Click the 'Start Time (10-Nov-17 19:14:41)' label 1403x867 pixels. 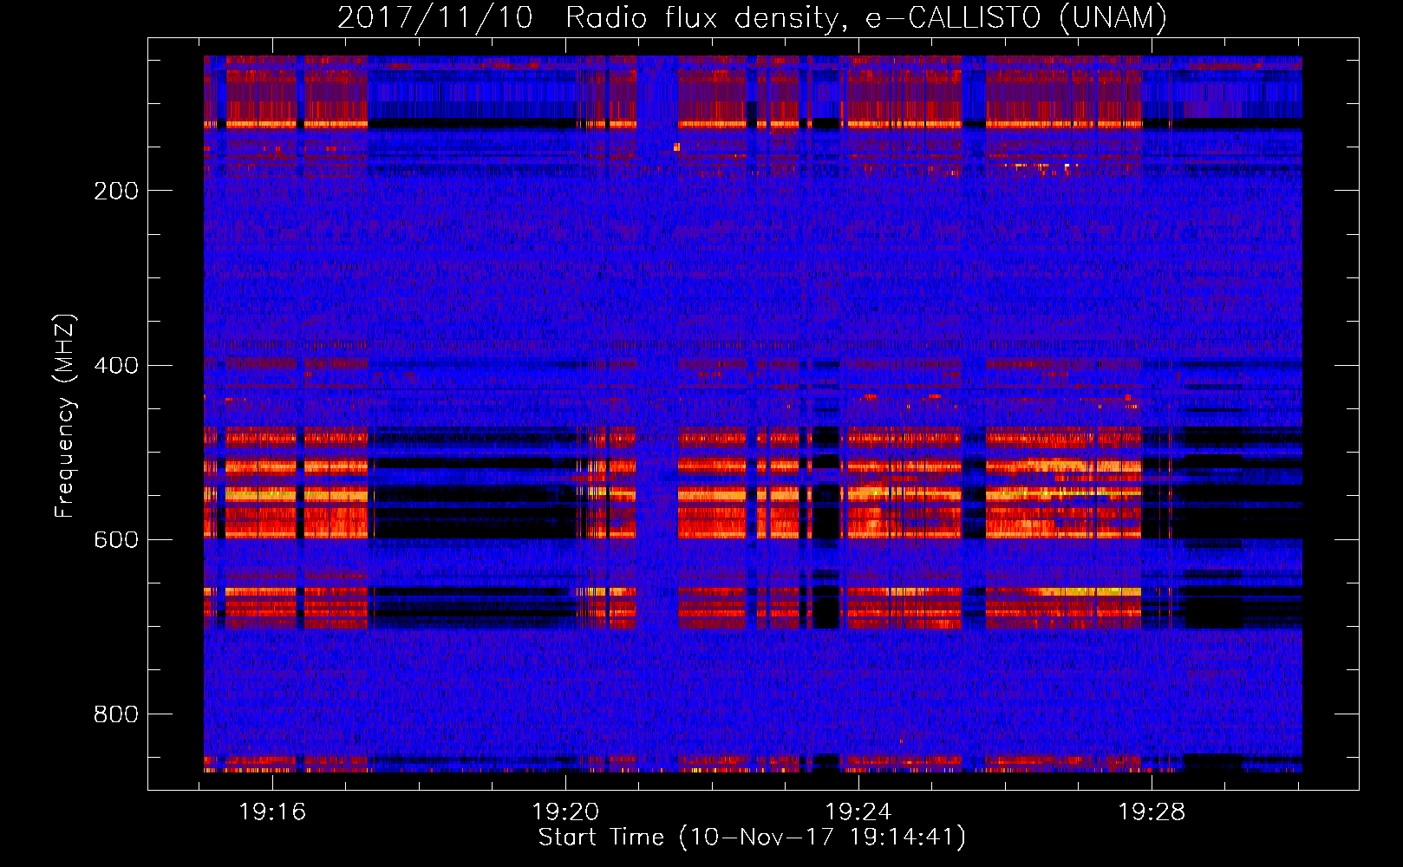(x=752, y=838)
